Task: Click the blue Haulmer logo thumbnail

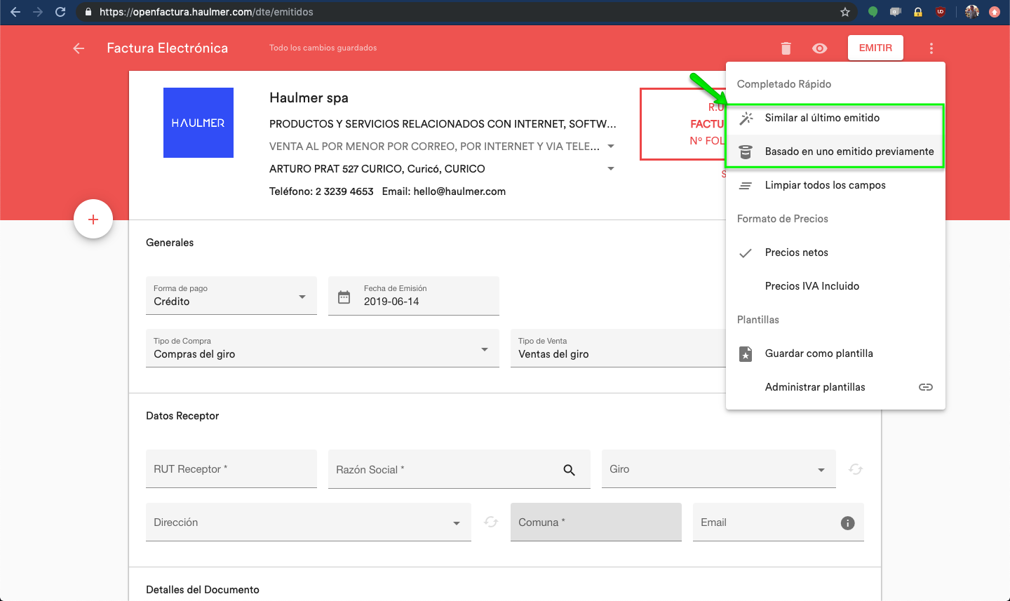Action: click(x=198, y=123)
